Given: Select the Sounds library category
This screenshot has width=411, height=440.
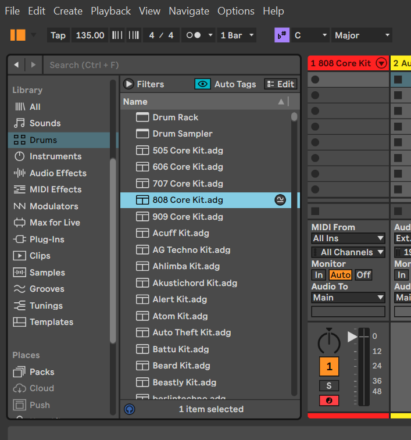Looking at the screenshot, I should click(59, 123).
